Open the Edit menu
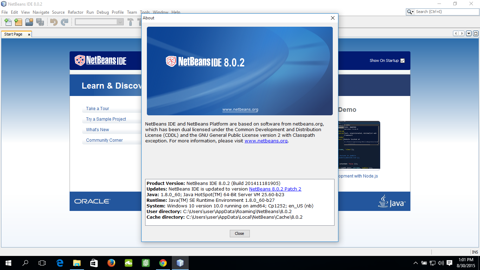 pos(14,12)
